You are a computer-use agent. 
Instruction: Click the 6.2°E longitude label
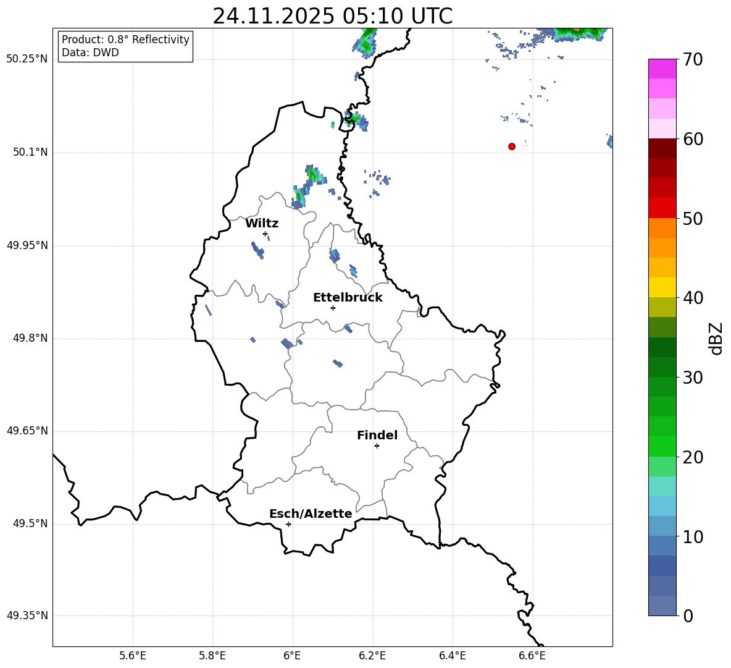(372, 656)
